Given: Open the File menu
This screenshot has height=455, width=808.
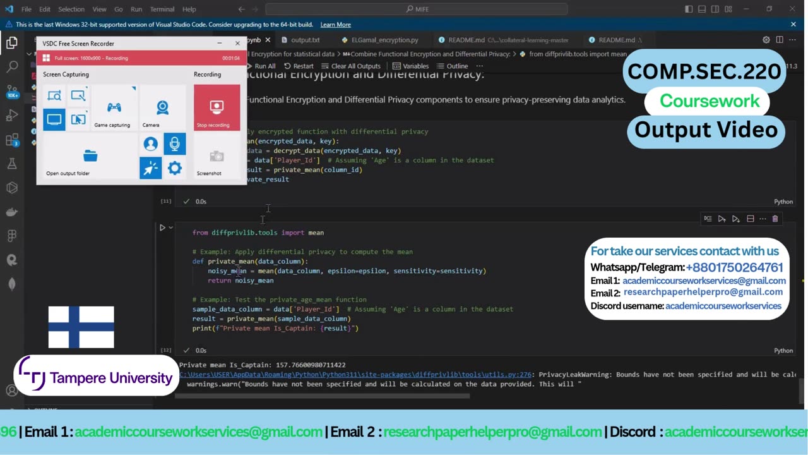Looking at the screenshot, I should click(x=27, y=9).
